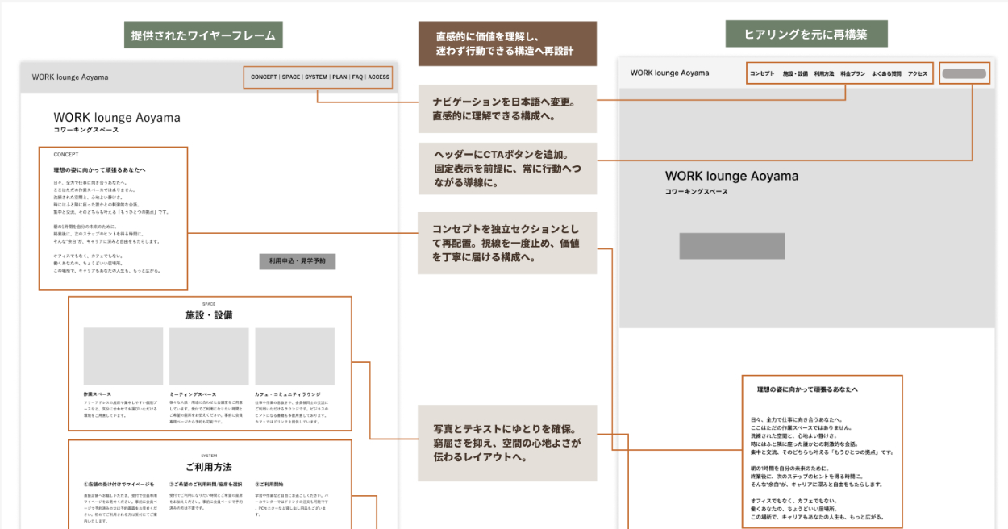This screenshot has height=529, width=1008.
Task: Click コンセプト in the rebuilt navigation
Action: (762, 73)
